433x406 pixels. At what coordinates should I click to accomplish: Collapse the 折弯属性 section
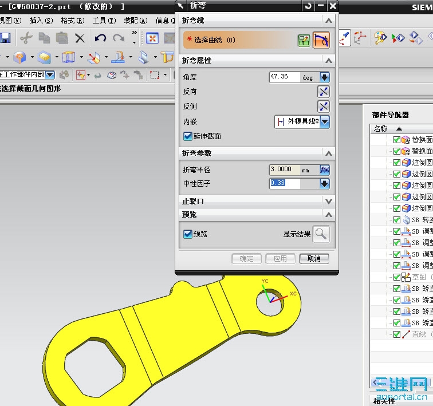click(x=329, y=61)
